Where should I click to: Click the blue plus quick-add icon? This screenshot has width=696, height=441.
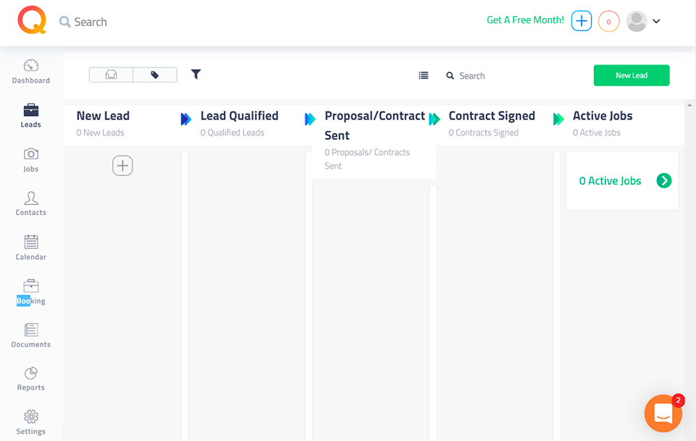(581, 21)
